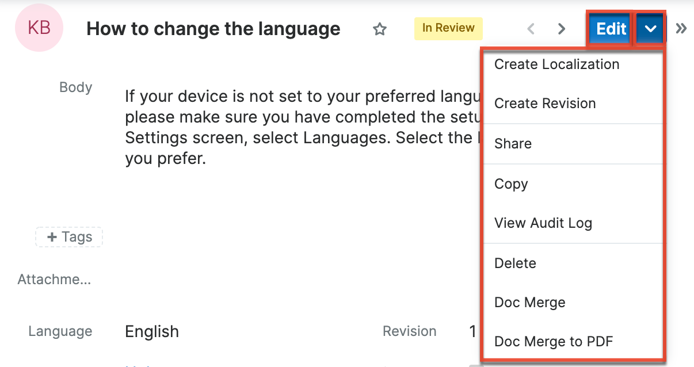The height and width of the screenshot is (367, 694).
Task: Toggle the side panel with double chevron
Action: pyautogui.click(x=681, y=29)
